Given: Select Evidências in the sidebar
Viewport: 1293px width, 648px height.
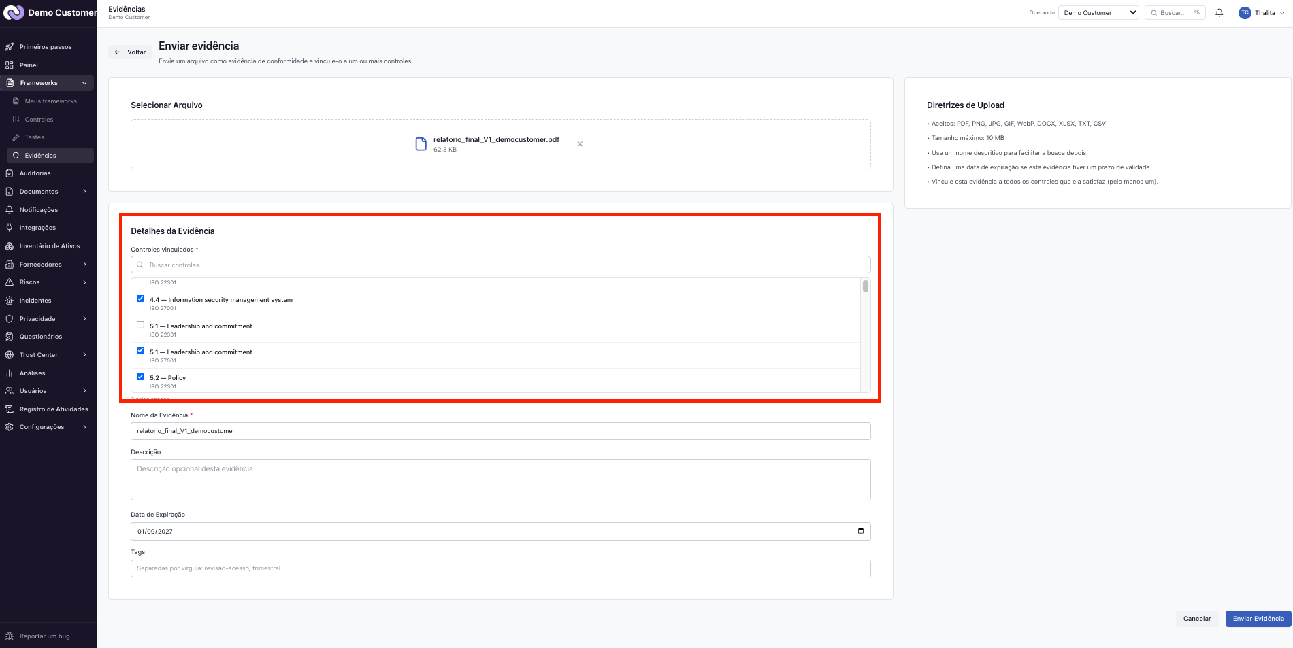Looking at the screenshot, I should click(49, 156).
